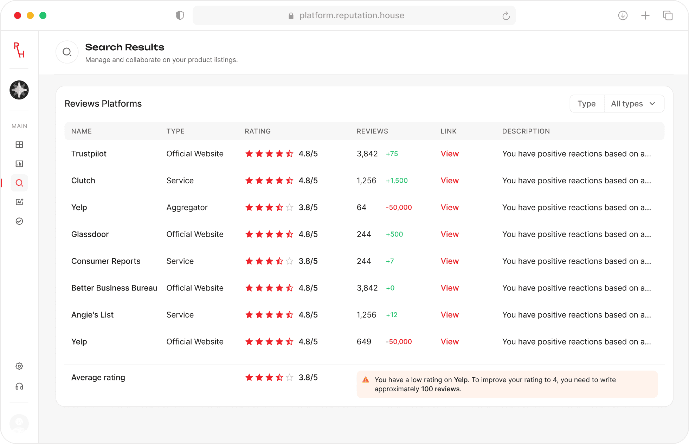This screenshot has height=444, width=689.
Task: Click the +7 change for Consumer Reports
Action: tap(390, 261)
